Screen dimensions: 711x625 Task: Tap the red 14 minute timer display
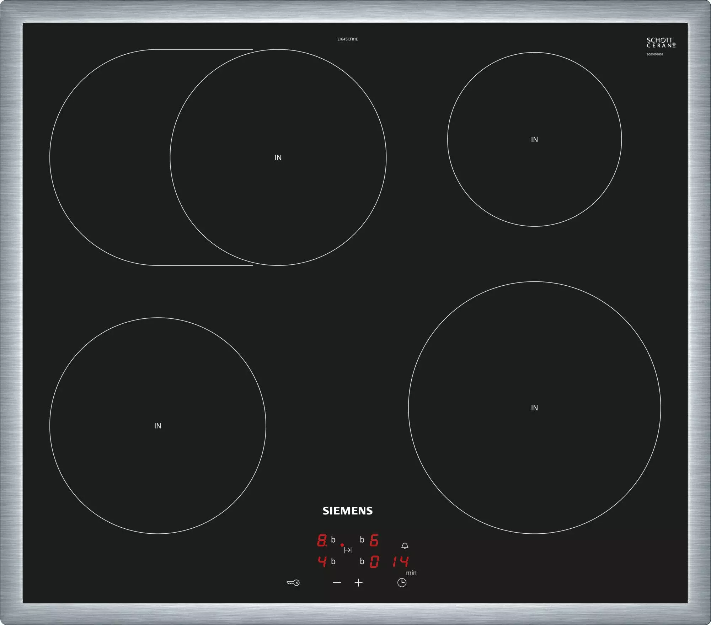[401, 561]
